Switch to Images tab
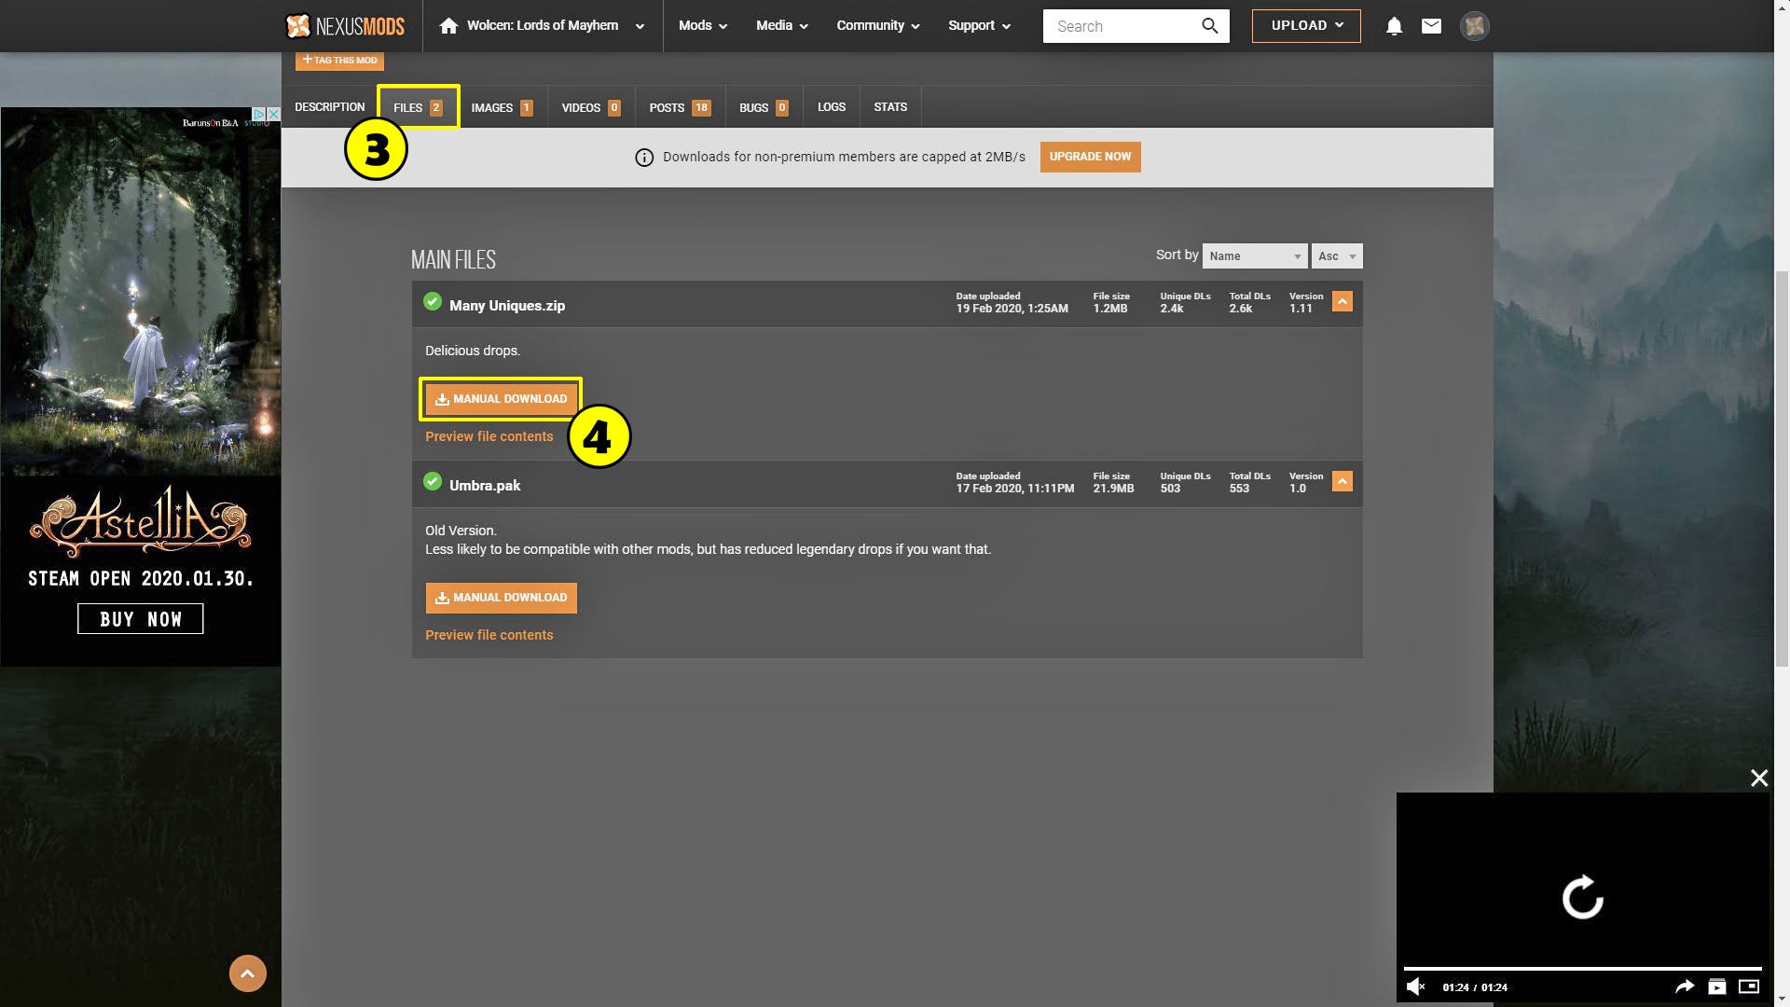 click(x=502, y=107)
